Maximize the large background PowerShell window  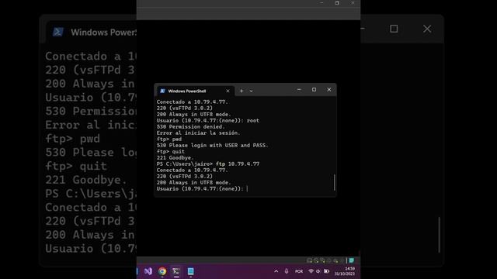394,29
